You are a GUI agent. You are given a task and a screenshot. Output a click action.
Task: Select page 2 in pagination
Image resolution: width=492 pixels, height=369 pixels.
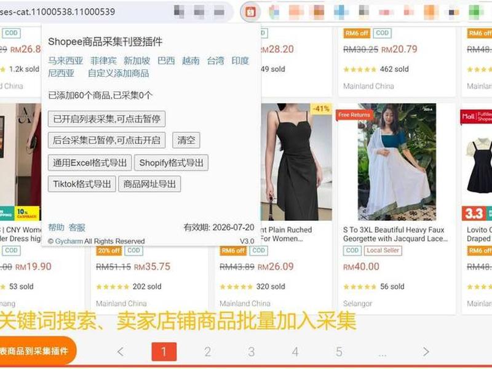tap(207, 352)
